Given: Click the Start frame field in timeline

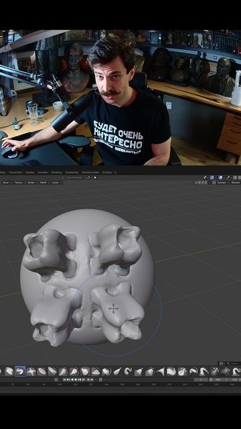Looking at the screenshot, I should [x=222, y=379].
